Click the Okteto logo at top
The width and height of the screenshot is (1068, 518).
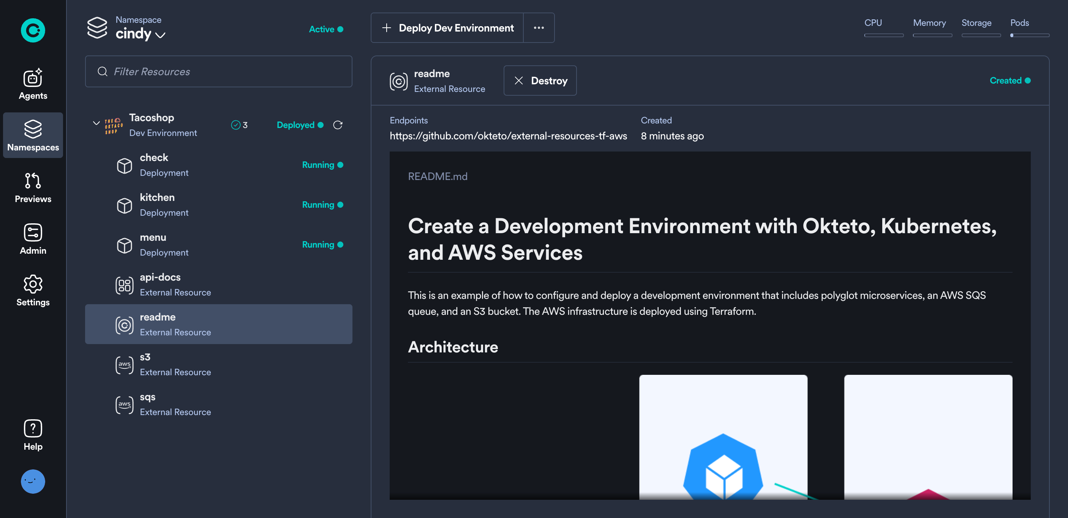(33, 30)
